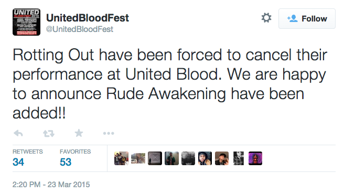
Task: Open the avatar of person in black cap
Action: (222, 158)
